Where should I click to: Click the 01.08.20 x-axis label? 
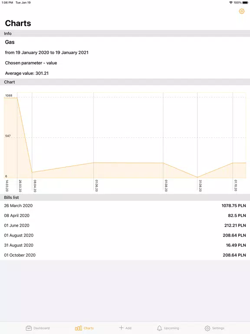[166, 186]
